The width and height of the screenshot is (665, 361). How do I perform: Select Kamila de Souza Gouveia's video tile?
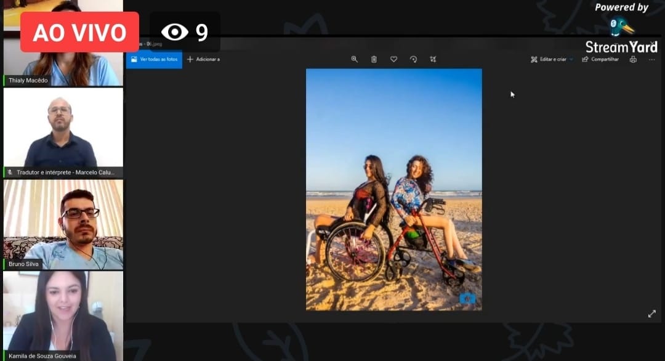63,314
